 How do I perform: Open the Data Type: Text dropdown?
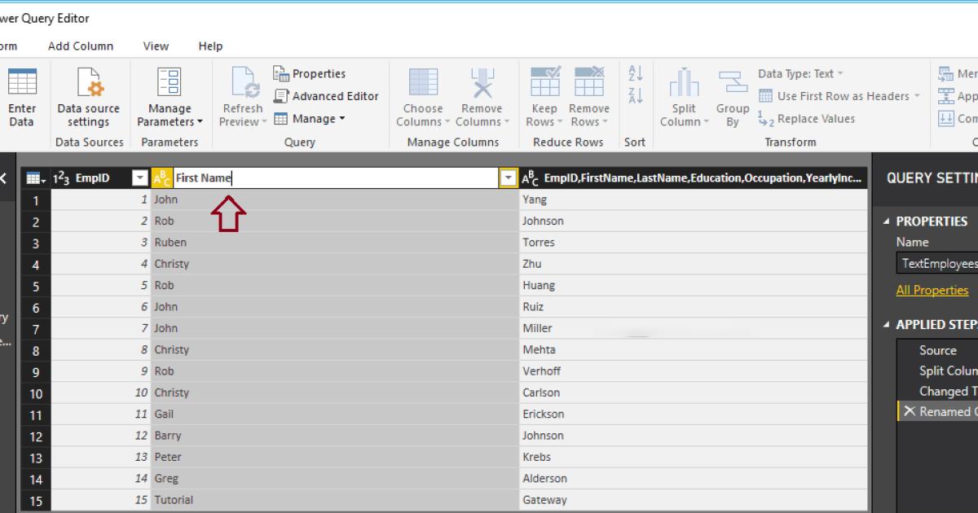click(840, 74)
